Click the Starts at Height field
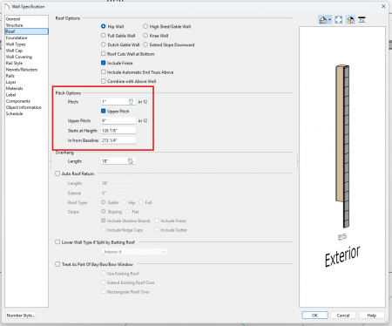Image resolution: width=392 pixels, height=326 pixels. (x=118, y=131)
